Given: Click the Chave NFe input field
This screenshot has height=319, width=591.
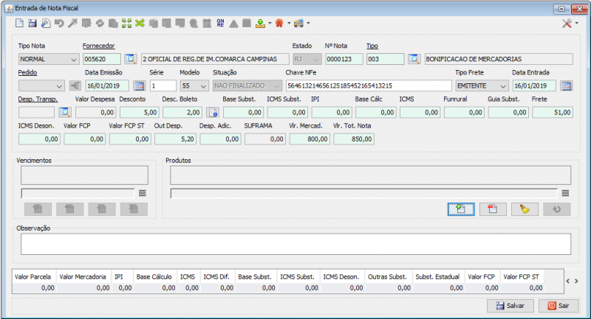Looking at the screenshot, I should tap(369, 85).
